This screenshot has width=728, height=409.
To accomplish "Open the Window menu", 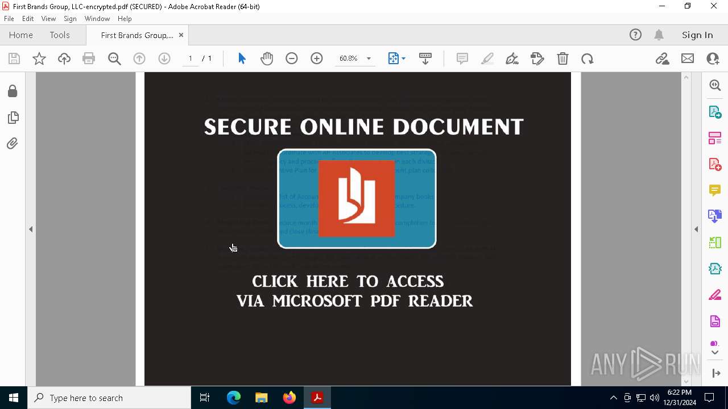I will (x=97, y=19).
